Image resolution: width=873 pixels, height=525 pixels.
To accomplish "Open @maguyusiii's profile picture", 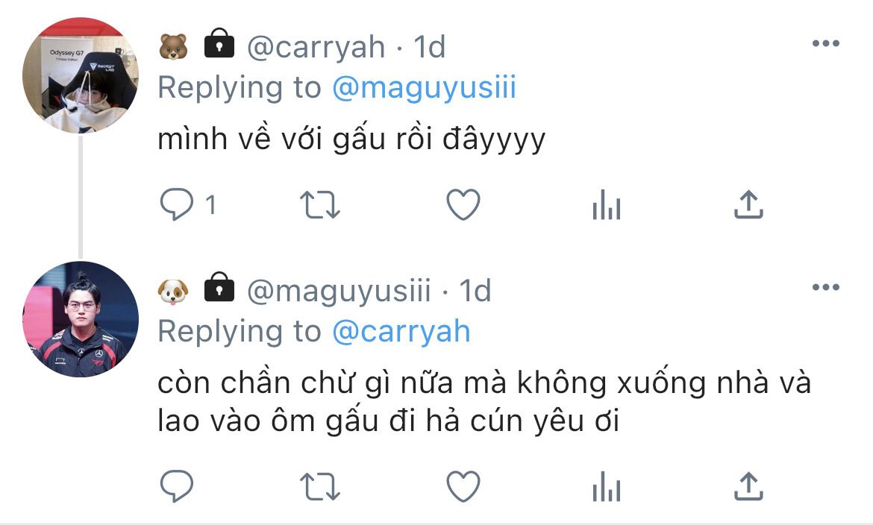I will click(x=81, y=319).
